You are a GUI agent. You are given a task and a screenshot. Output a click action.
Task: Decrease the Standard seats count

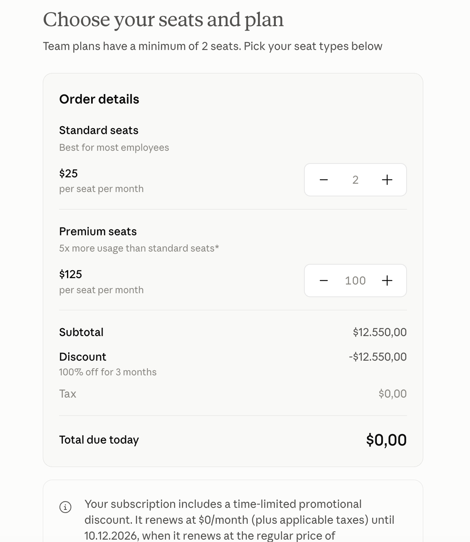324,180
